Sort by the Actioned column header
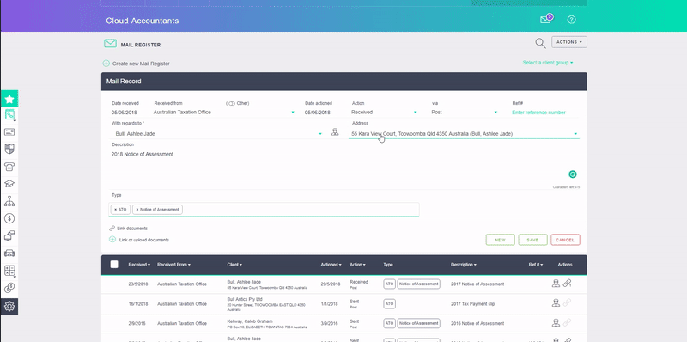This screenshot has height=342, width=687. [331, 265]
